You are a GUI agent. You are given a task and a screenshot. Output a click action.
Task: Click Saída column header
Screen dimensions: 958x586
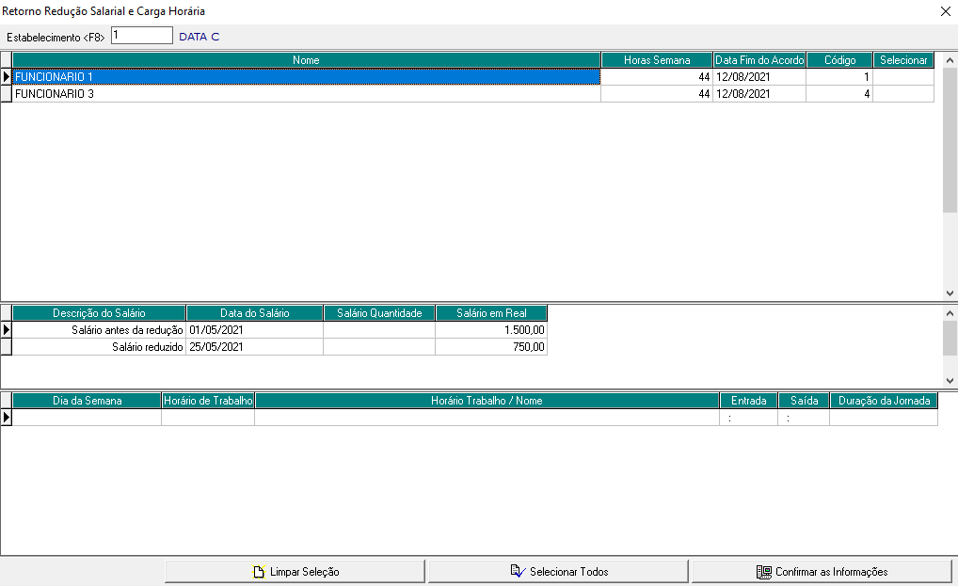(x=804, y=401)
